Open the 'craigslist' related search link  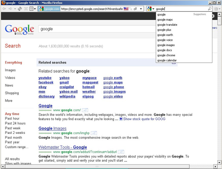tap(67, 87)
